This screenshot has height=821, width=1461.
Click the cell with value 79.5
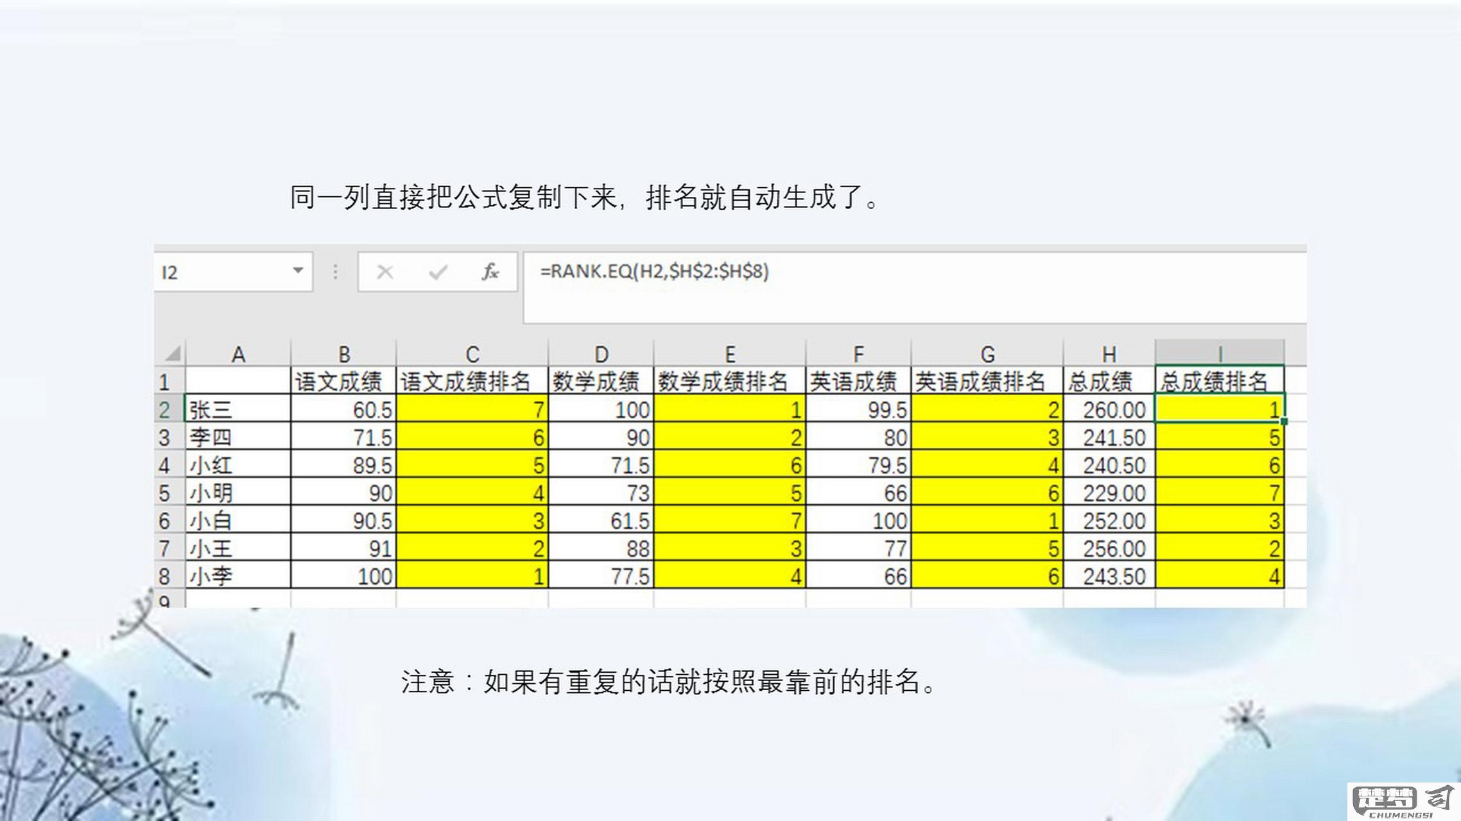(858, 464)
